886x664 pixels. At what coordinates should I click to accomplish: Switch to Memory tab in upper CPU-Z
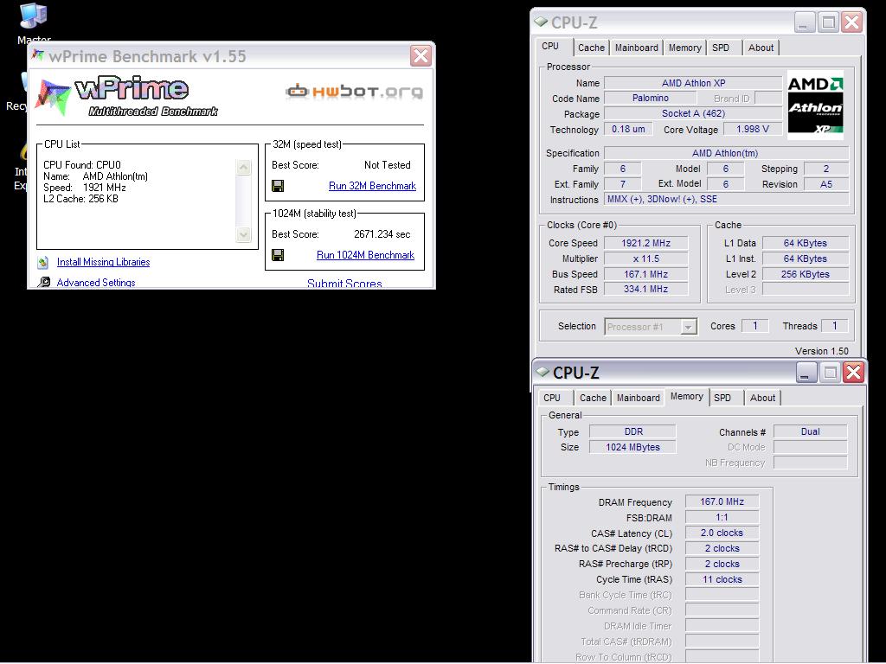(x=685, y=48)
